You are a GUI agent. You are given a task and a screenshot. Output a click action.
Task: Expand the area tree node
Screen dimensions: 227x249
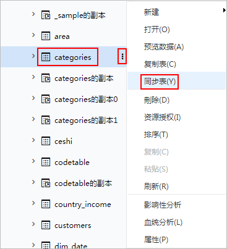tap(33, 35)
